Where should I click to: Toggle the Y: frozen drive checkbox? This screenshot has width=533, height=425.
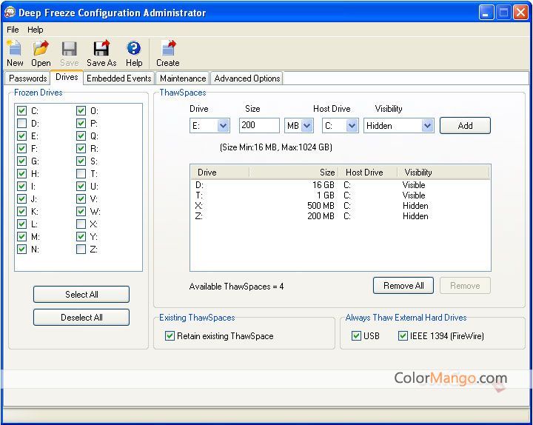click(81, 236)
